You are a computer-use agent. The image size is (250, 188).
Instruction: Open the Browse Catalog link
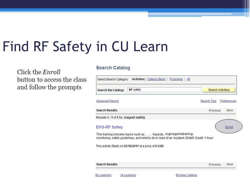click(186, 175)
